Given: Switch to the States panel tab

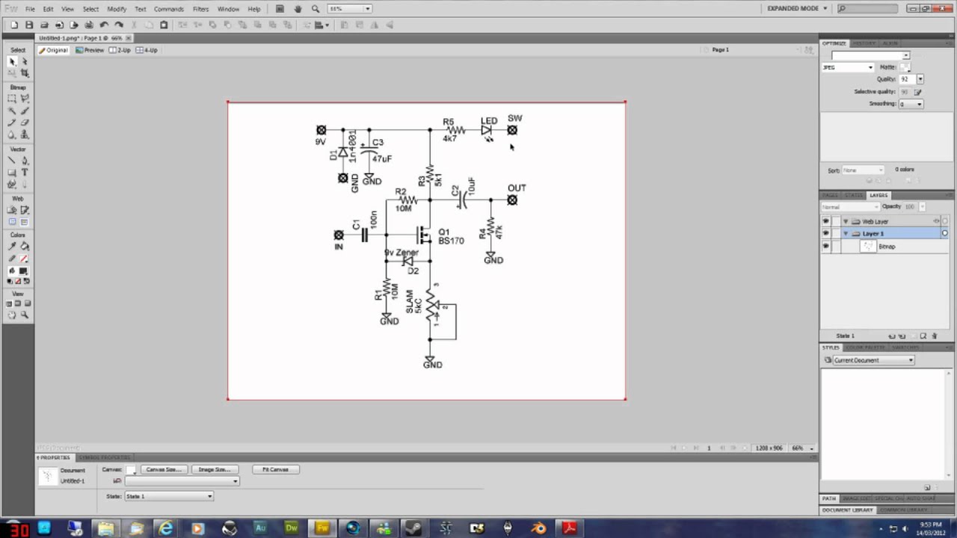Looking at the screenshot, I should click(853, 195).
